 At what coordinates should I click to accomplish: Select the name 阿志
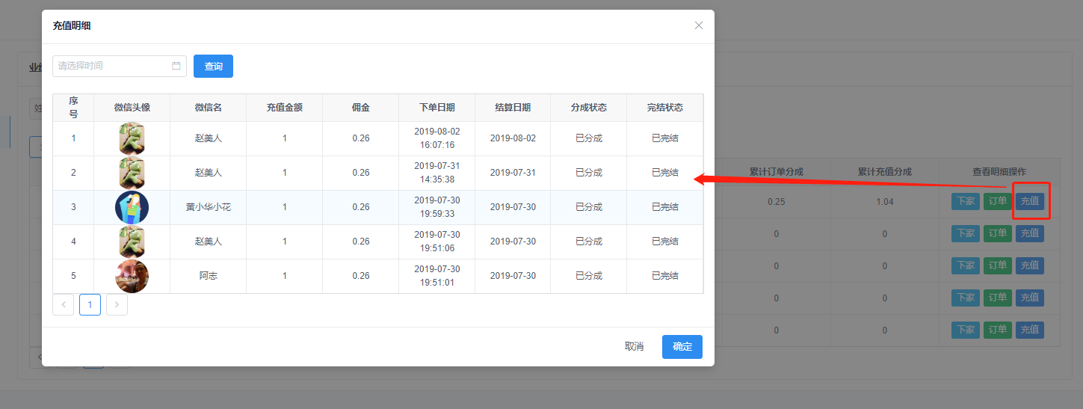click(x=209, y=276)
